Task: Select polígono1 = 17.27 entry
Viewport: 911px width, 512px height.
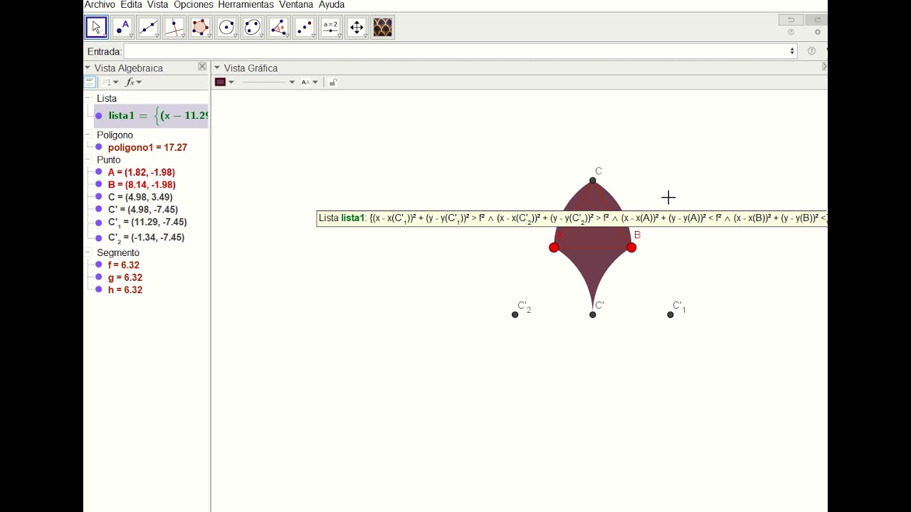Action: (147, 147)
